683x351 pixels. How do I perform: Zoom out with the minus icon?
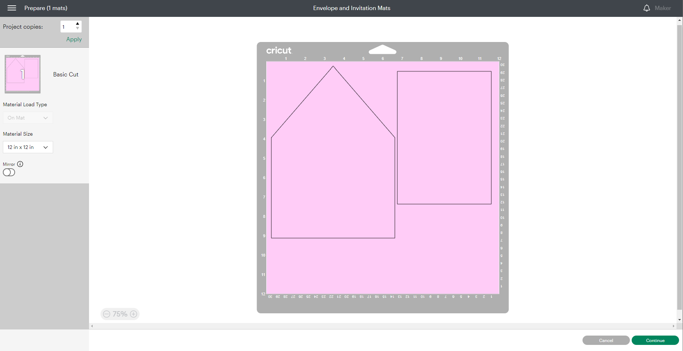[x=107, y=314]
